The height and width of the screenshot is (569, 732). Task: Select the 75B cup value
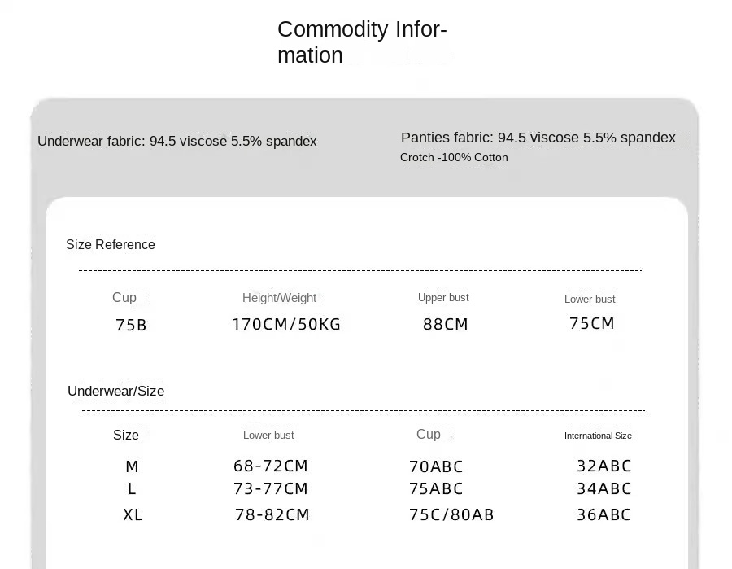(131, 326)
